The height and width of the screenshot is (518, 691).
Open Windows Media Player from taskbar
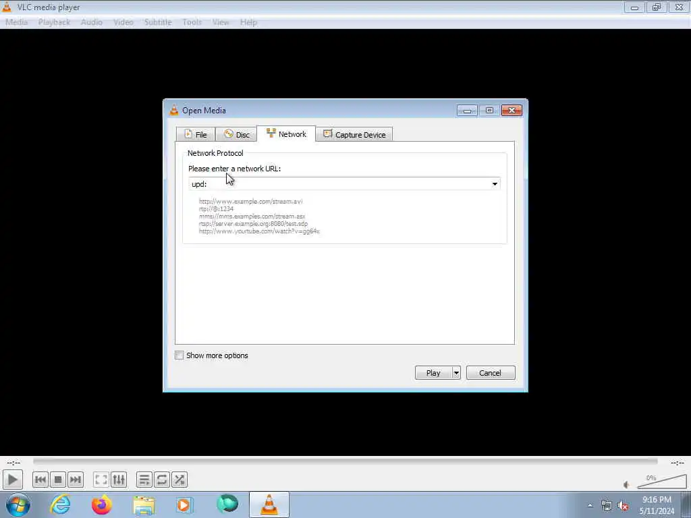184,505
